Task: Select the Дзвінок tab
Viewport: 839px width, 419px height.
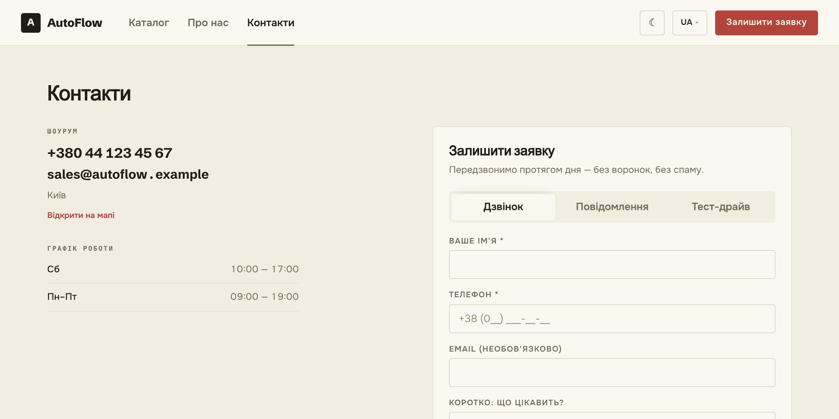Action: click(x=503, y=207)
